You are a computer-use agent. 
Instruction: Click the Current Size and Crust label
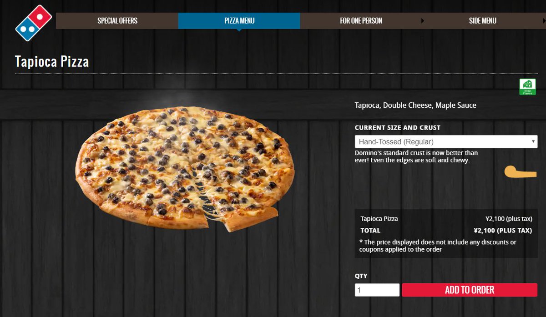(398, 128)
